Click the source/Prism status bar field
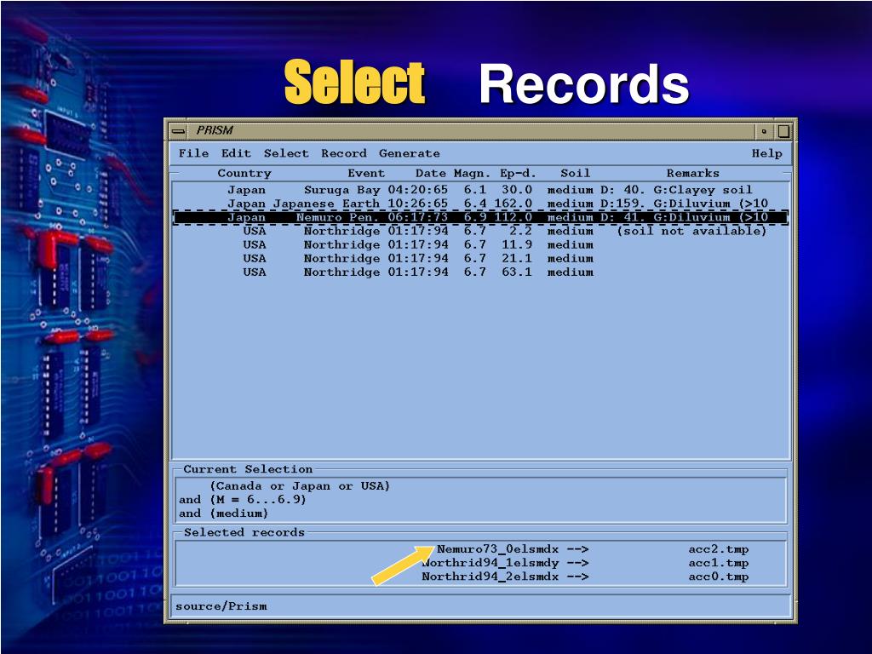The width and height of the screenshot is (872, 654). click(480, 606)
